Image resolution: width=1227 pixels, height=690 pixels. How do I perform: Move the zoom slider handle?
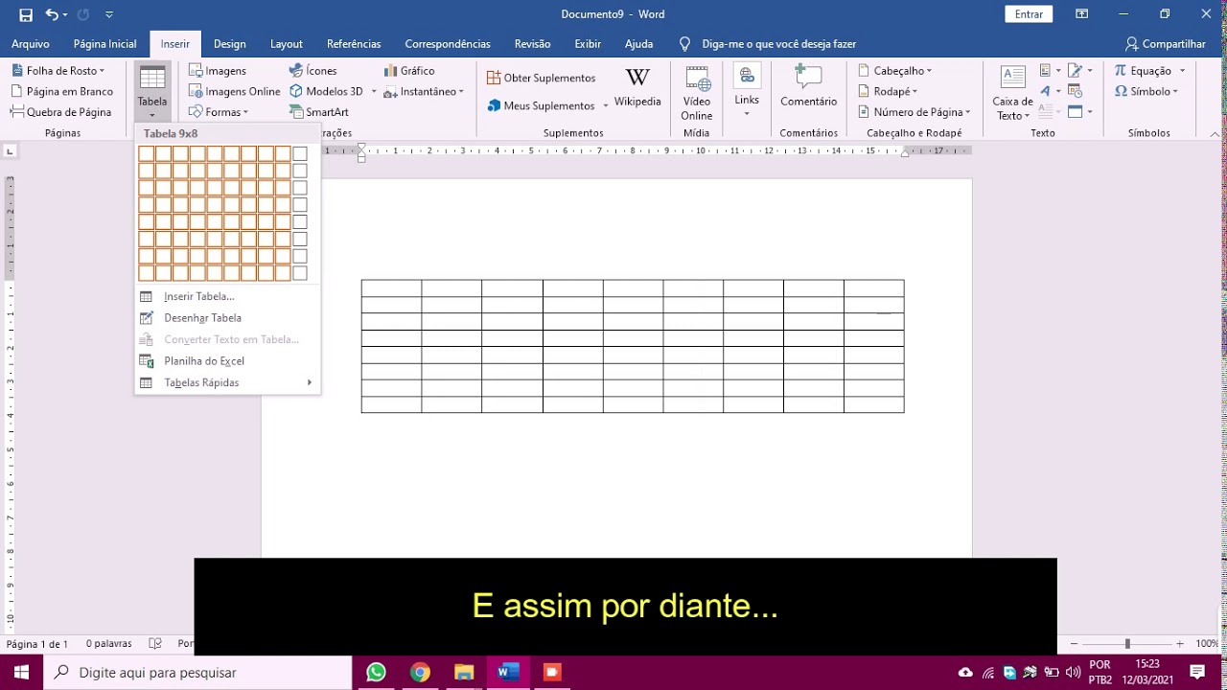point(1127,644)
